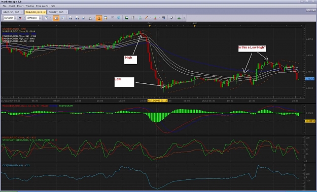Viewport: 317px width, 192px height.
Task: Click the yellow 12/12/2009 01:15 date tag
Action: (158, 101)
